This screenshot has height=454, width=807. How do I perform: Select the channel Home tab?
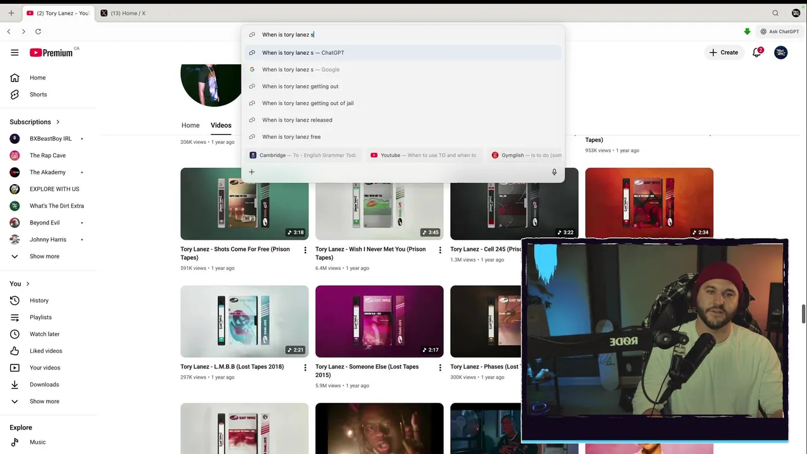point(190,125)
